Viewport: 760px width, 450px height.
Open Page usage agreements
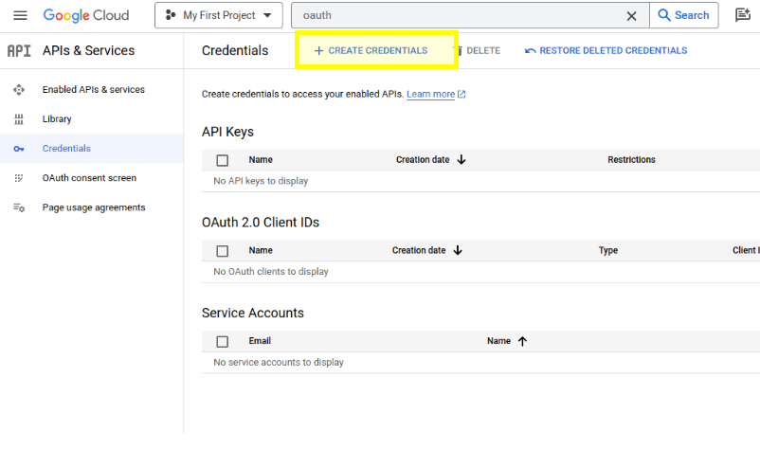tap(94, 207)
